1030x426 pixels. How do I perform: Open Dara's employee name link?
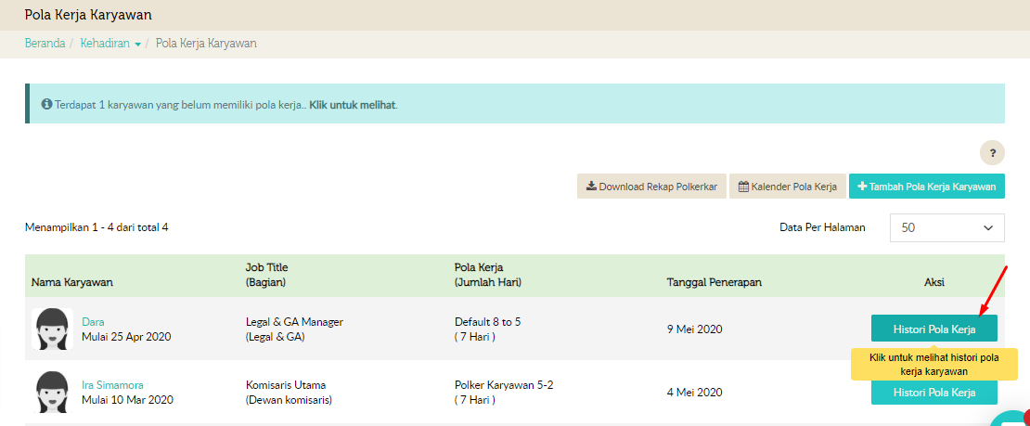point(93,322)
